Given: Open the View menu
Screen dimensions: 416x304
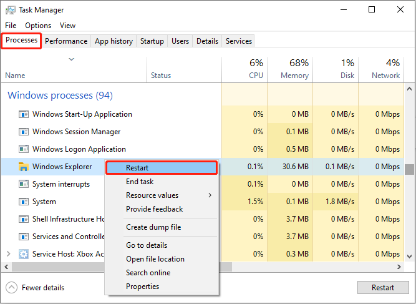Looking at the screenshot, I should [67, 26].
